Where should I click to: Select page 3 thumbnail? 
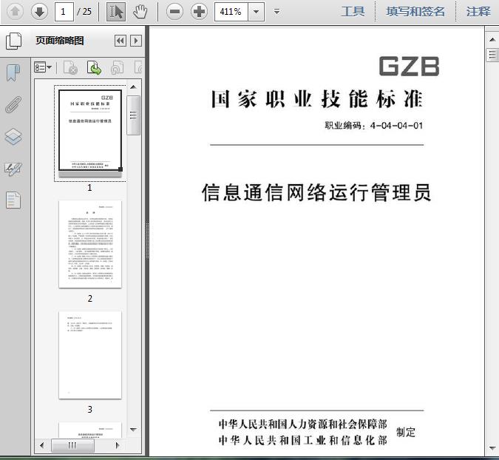pos(90,355)
